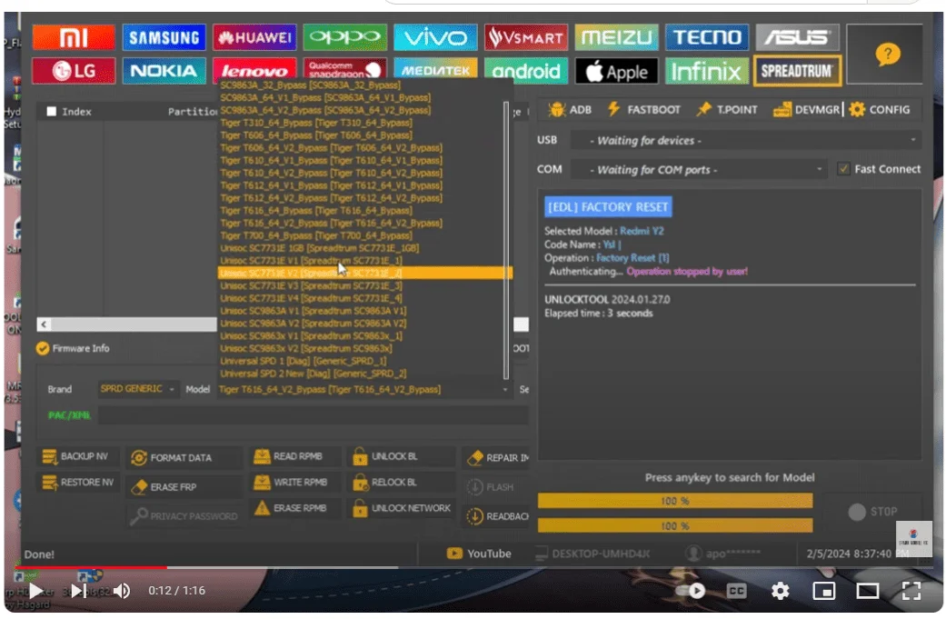Click the READBACK button
The height and width of the screenshot is (619, 946).
pyautogui.click(x=498, y=516)
